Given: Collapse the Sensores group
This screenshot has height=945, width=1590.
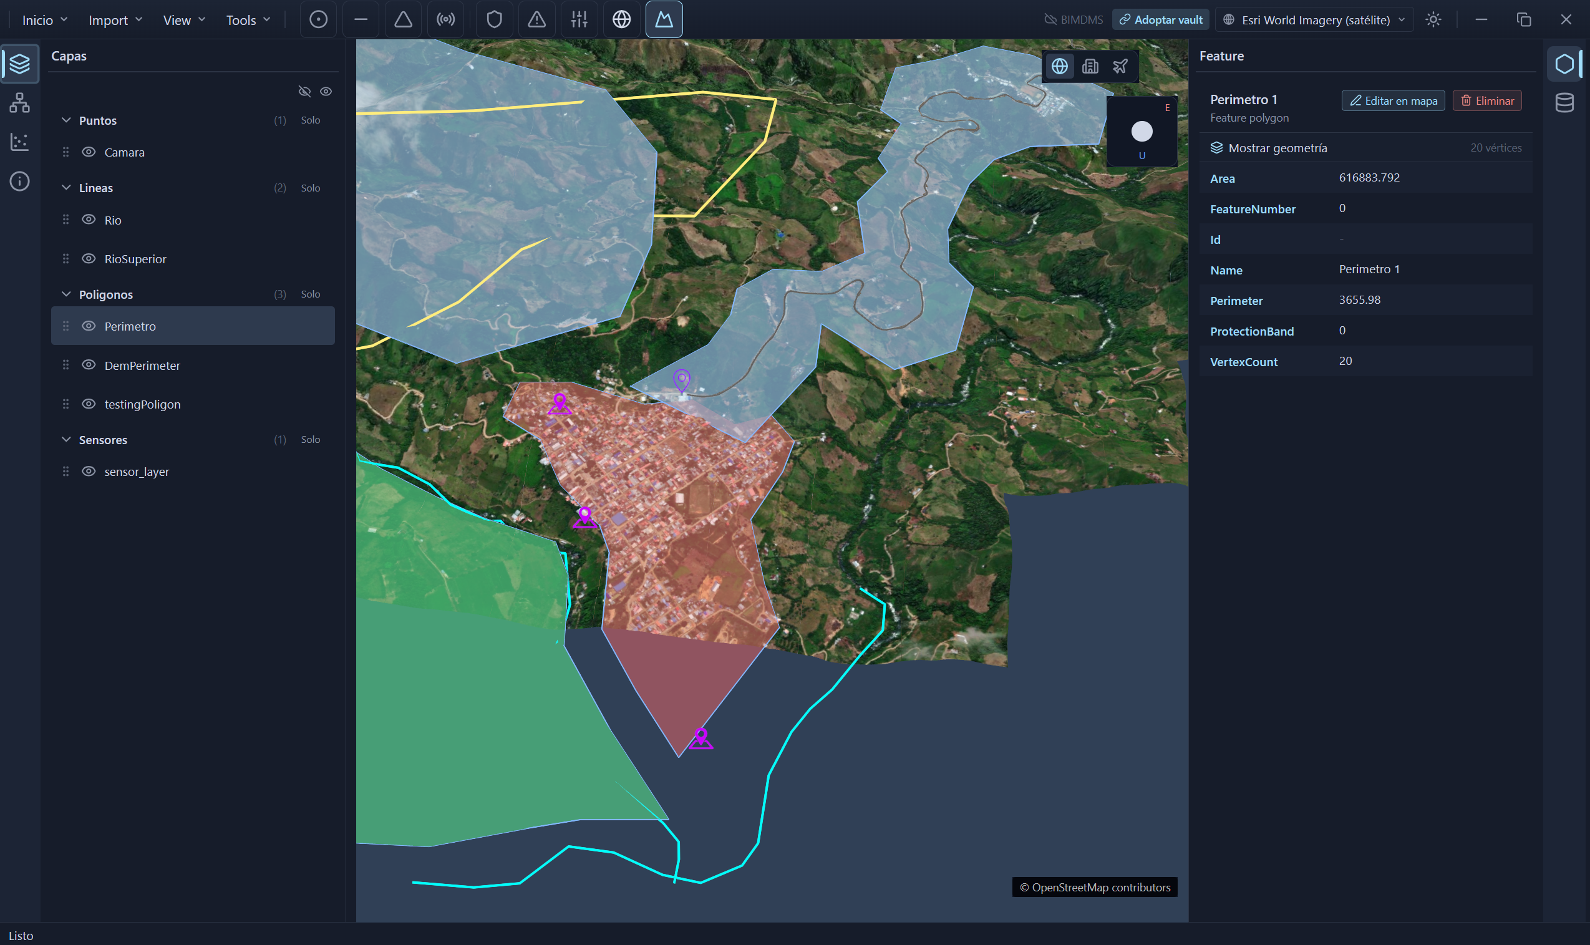Looking at the screenshot, I should [x=65, y=440].
